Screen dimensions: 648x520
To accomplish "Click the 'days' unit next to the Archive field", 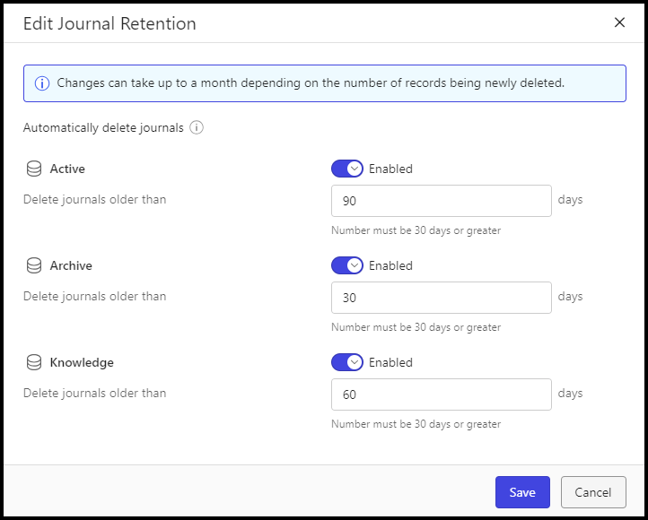I will click(x=570, y=297).
